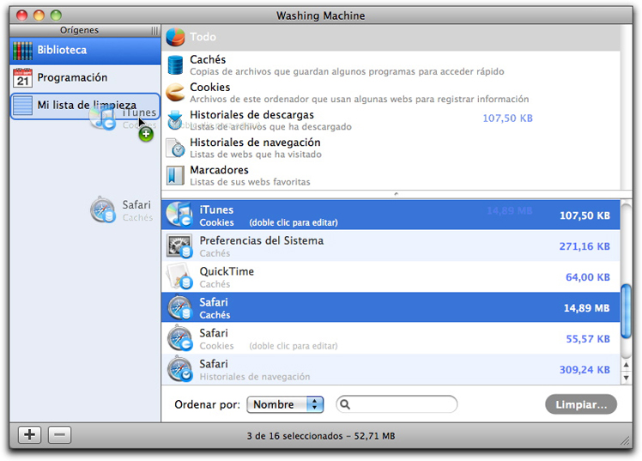Click the 55,57 KB size value
642x461 pixels.
coord(588,339)
